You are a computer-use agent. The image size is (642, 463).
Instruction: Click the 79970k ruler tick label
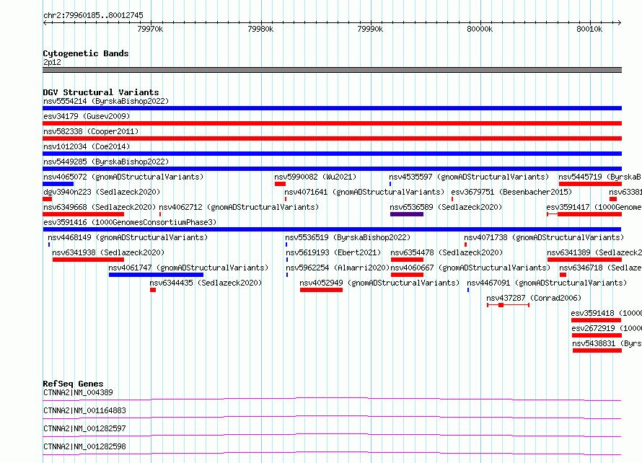point(150,29)
